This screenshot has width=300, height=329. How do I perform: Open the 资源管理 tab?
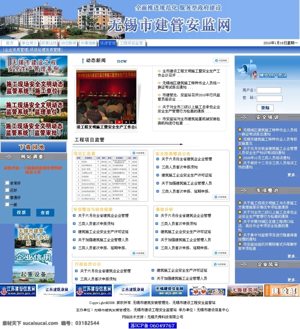coord(108,43)
